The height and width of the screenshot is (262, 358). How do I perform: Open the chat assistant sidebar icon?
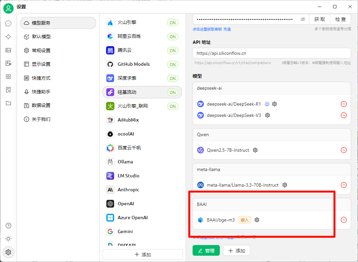8,24
